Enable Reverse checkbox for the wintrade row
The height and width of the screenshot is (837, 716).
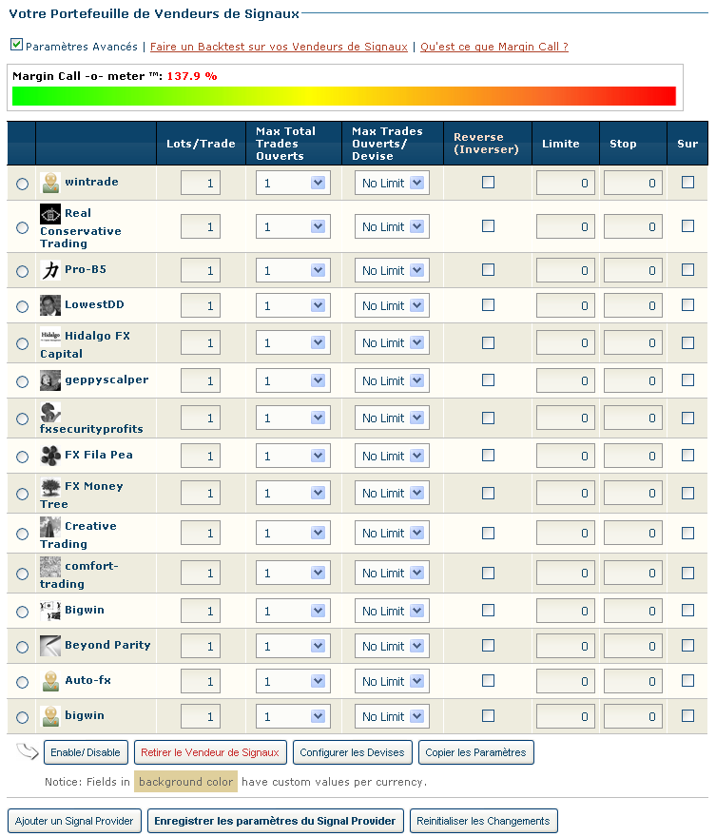pos(488,183)
